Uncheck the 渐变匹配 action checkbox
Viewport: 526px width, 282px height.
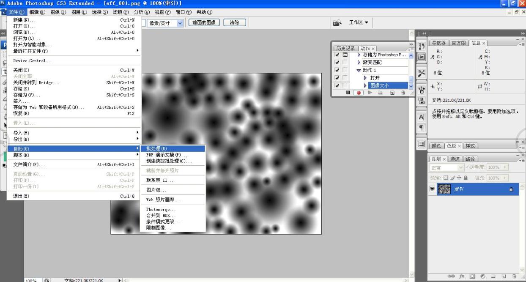[337, 63]
